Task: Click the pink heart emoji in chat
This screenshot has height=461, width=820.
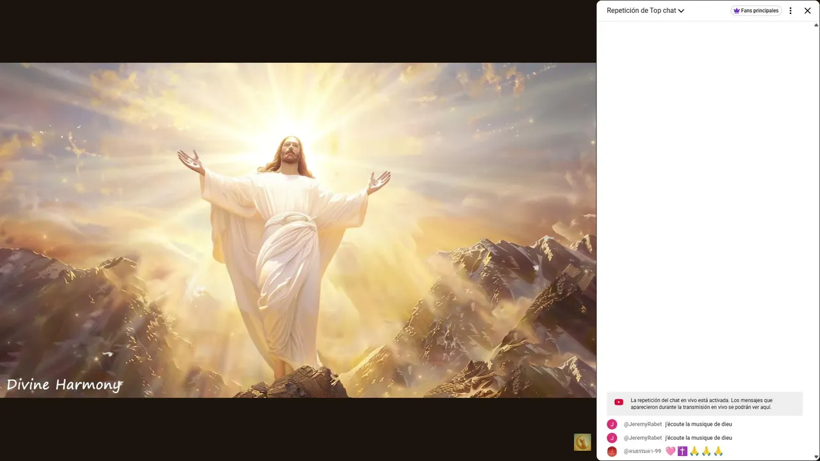Action: 671,451
